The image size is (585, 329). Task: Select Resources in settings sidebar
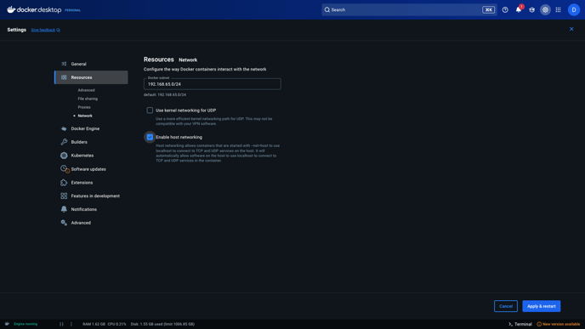[x=91, y=77]
